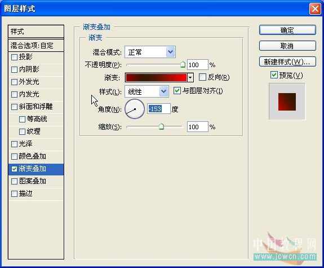Check the 光泽 checkbox
The height and width of the screenshot is (268, 324).
click(x=14, y=144)
